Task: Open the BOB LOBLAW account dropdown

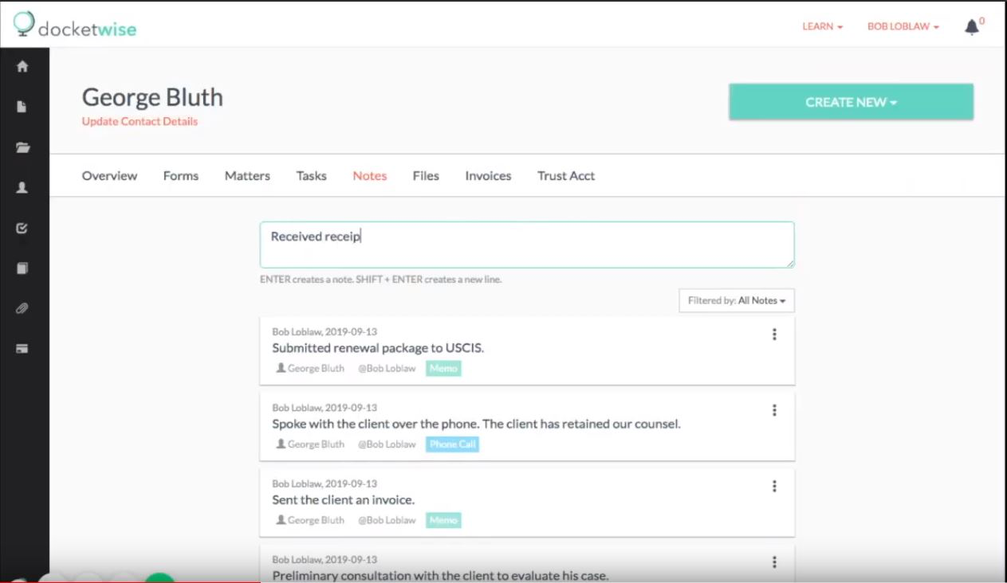Action: [x=902, y=26]
